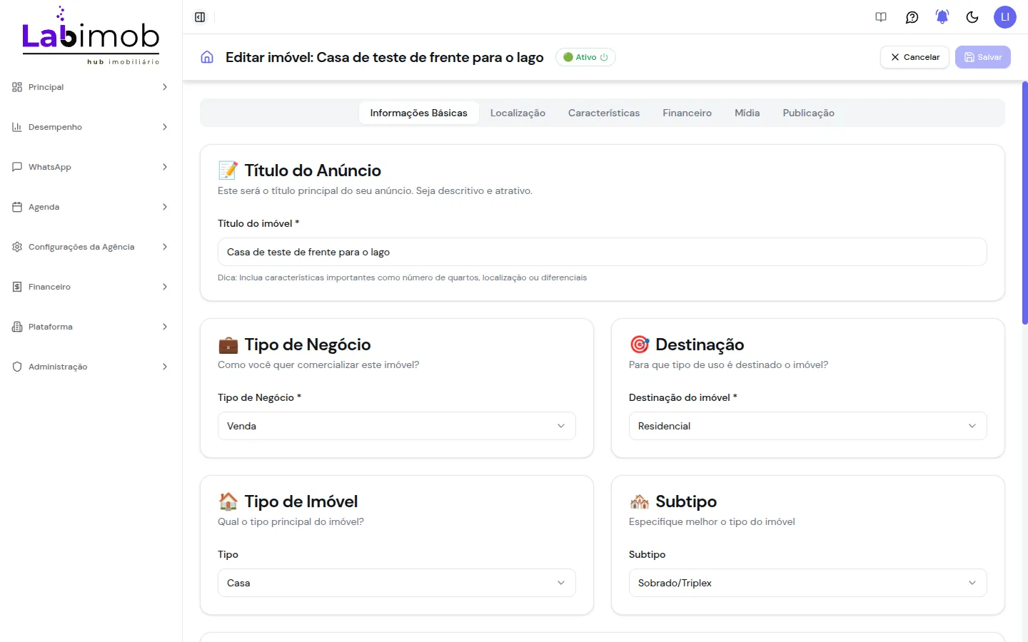Click the Cancelar button
The height and width of the screenshot is (642, 1028).
pyautogui.click(x=914, y=57)
